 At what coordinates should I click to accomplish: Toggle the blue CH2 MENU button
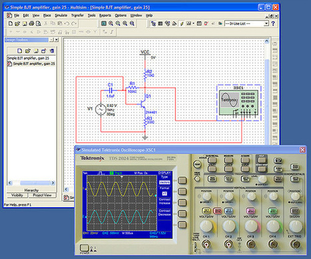tap(228, 210)
